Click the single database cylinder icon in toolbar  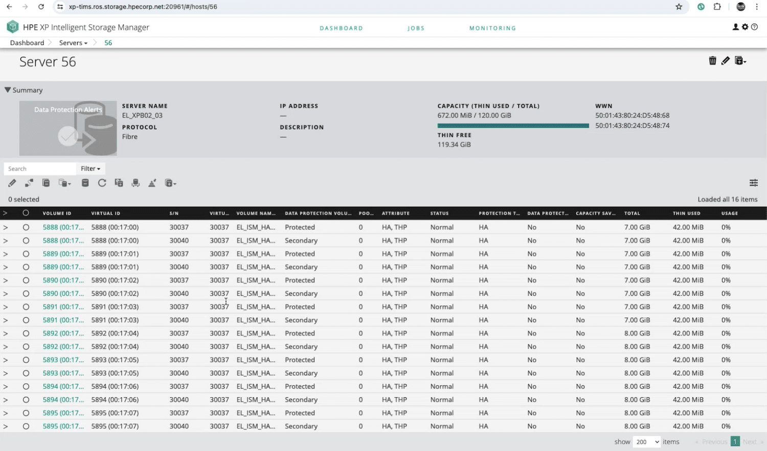pyautogui.click(x=85, y=183)
